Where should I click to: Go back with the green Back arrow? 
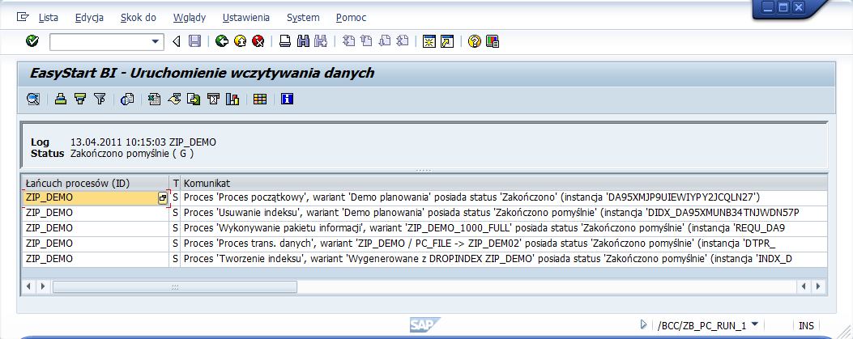[221, 41]
